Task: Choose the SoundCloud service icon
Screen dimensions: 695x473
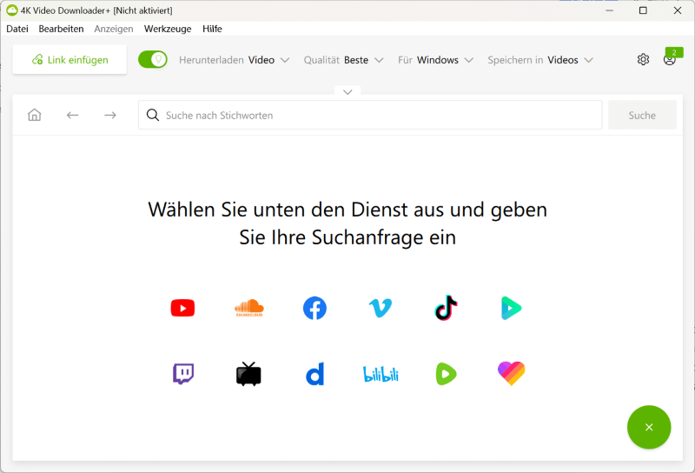Action: [248, 308]
